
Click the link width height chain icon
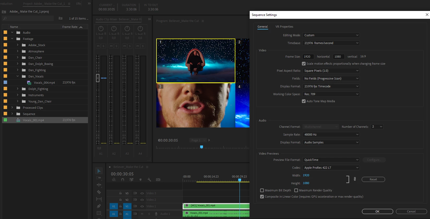coord(355,179)
